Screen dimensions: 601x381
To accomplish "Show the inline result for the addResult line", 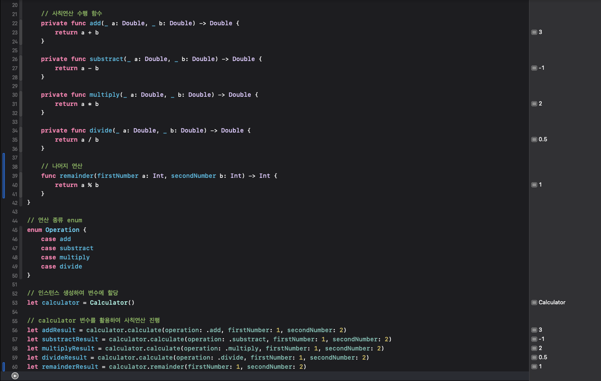I will click(x=534, y=330).
